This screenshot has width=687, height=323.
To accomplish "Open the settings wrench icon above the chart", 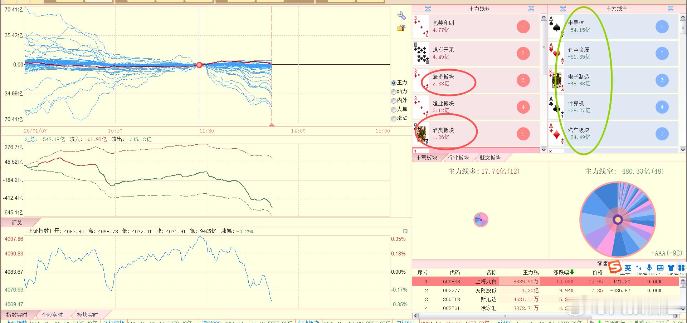I will [402, 16].
